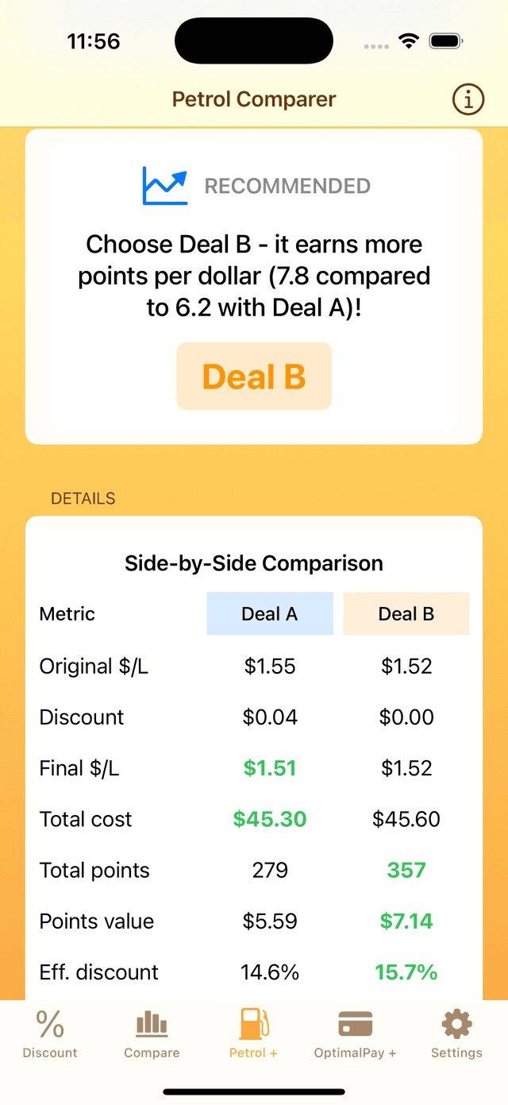508x1105 pixels.
Task: Tap the recommended chart trend icon
Action: [165, 186]
